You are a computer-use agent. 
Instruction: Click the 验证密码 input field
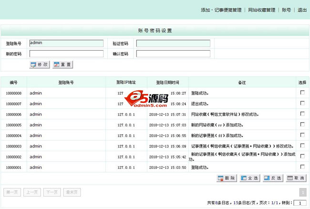pos(173,43)
